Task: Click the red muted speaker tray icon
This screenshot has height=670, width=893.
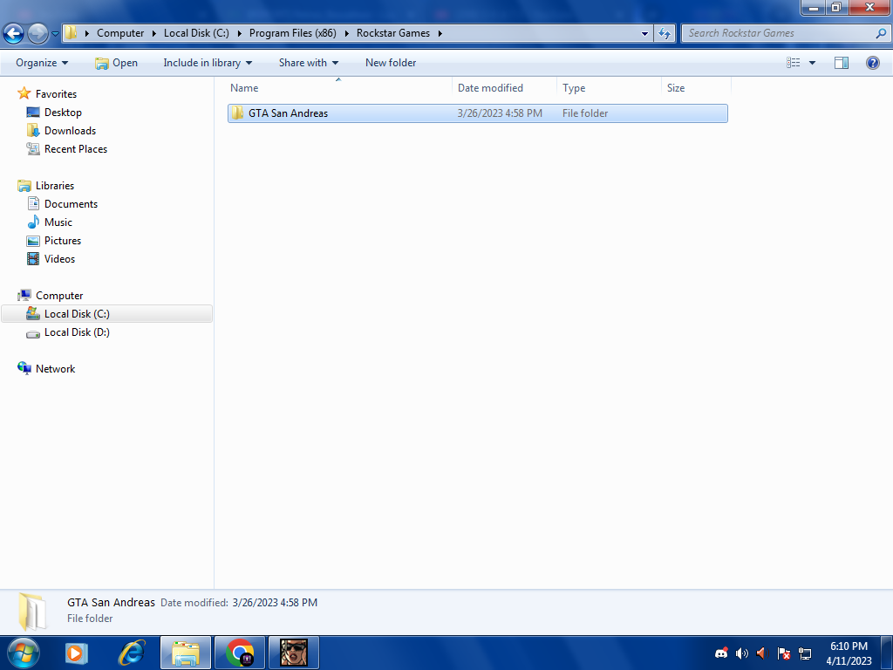Action: click(x=762, y=653)
